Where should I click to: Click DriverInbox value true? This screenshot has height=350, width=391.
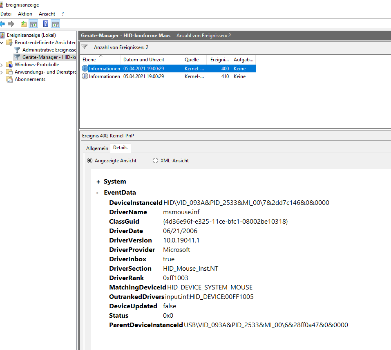pos(169,259)
